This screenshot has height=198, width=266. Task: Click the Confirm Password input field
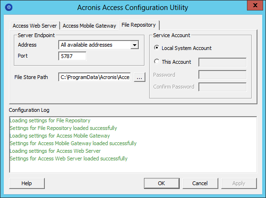pos(223,87)
